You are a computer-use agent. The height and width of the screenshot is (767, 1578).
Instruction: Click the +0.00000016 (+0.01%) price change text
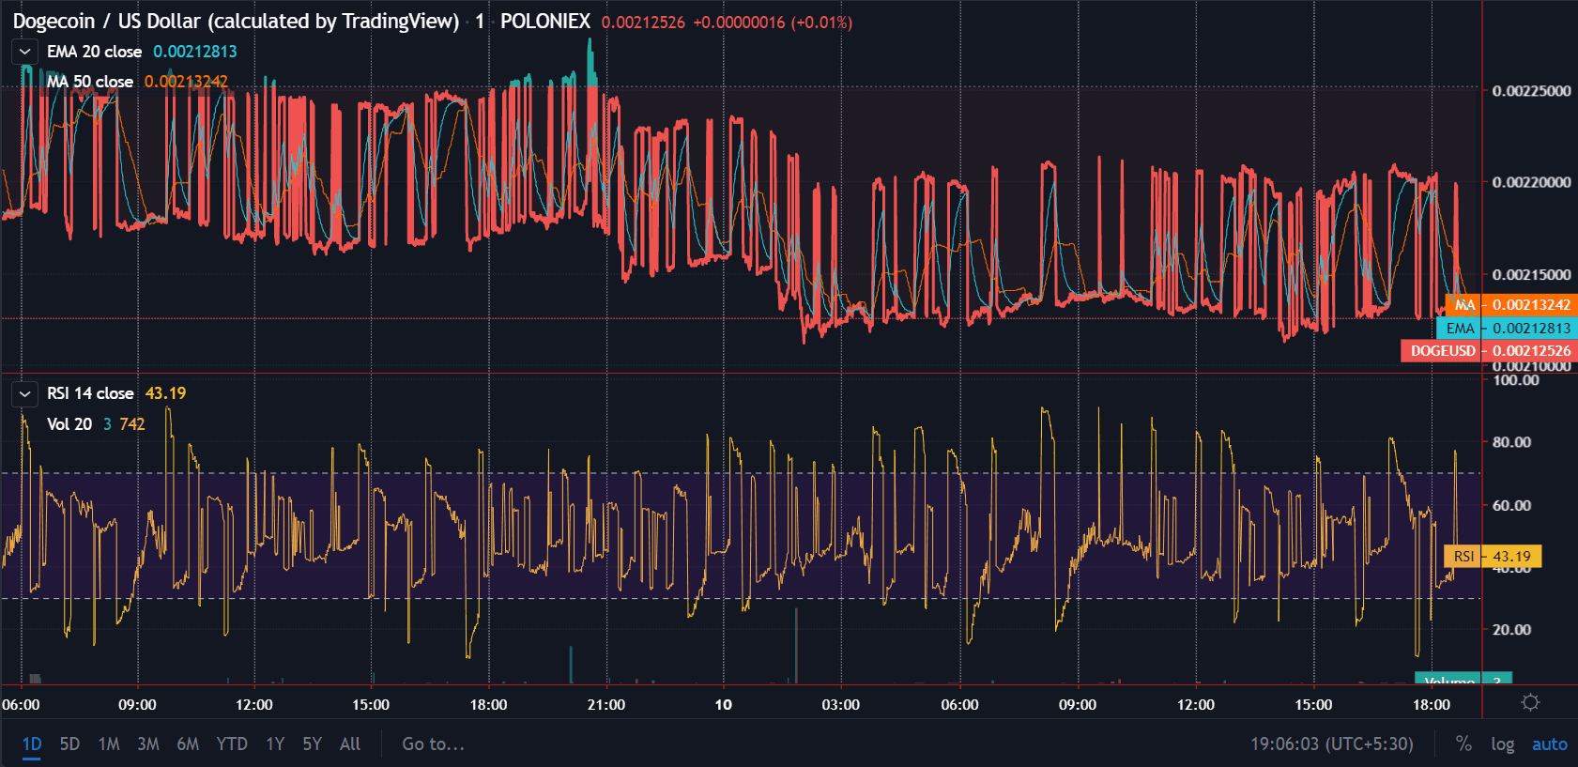(773, 22)
